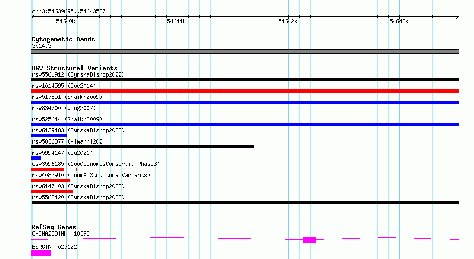Click the 3p14.3 band label
The image size is (474, 259).
(x=42, y=46)
